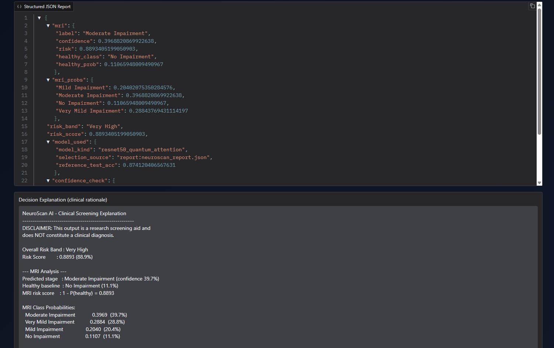Click the Predicted stage Moderate Impairment line

click(x=91, y=279)
